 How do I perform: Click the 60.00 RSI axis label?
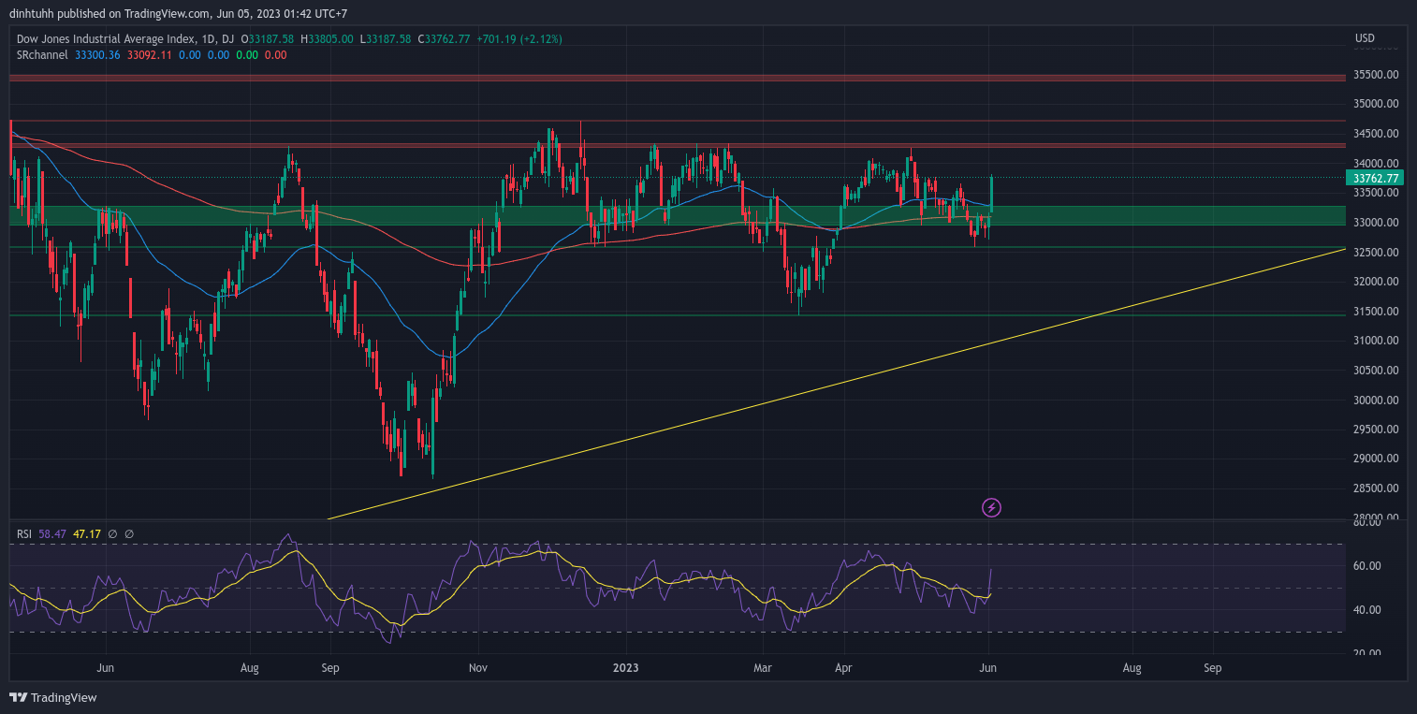pos(1367,566)
